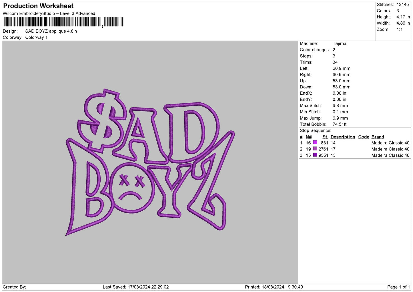Click the Height value 4.17 in
Screen dimensions: 413x292
tap(403, 17)
